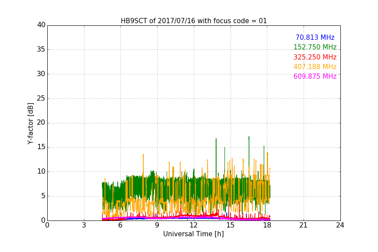Screen dimensions: 378x252
Task: Click the x-axis tick label 21
Action: [304, 225]
